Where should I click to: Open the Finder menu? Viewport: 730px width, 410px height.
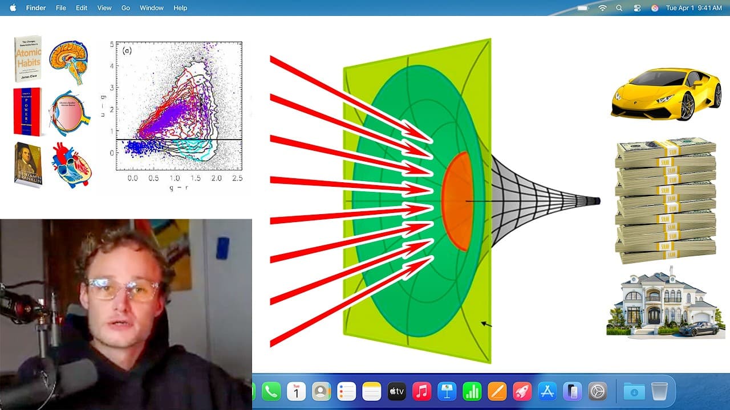[x=36, y=8]
